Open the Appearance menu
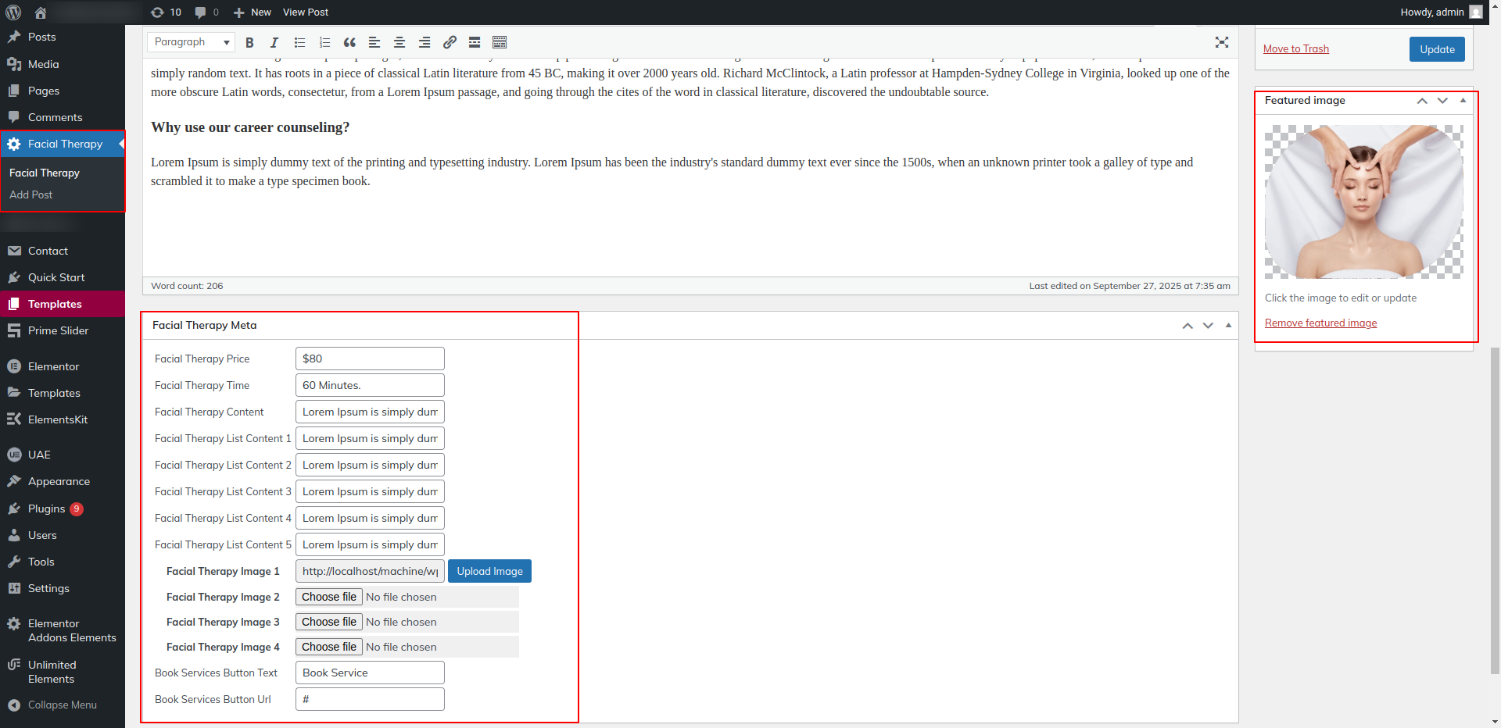Screen dimensions: 1501x728 59,482
